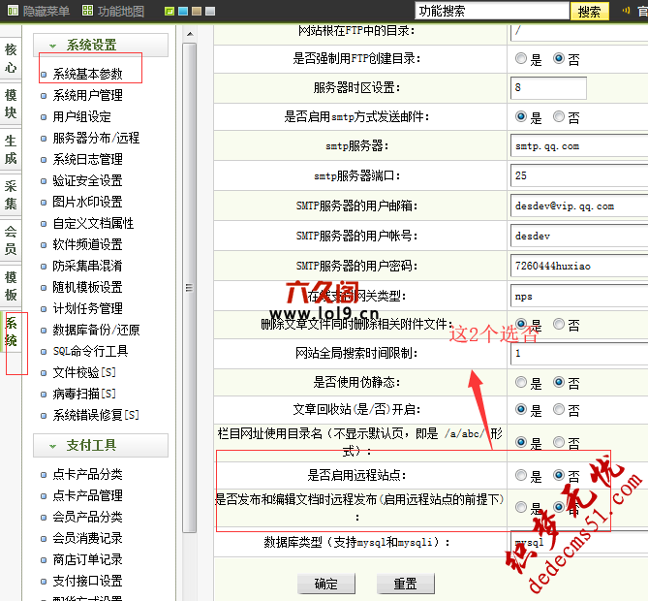Click the bullet icon beside 病毒扫描[S]

(44, 395)
